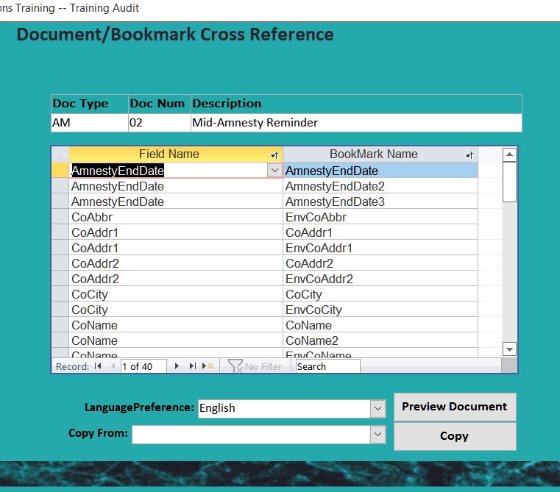Expand the AmnestyEndDate field combo box
560x492 pixels.
[274, 171]
